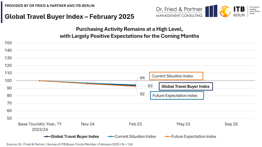Select the Current Situation Index legend marker
The width and height of the screenshot is (262, 147).
pos(111,137)
